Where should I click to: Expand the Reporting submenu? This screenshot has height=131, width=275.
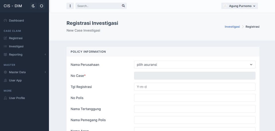point(45,54)
